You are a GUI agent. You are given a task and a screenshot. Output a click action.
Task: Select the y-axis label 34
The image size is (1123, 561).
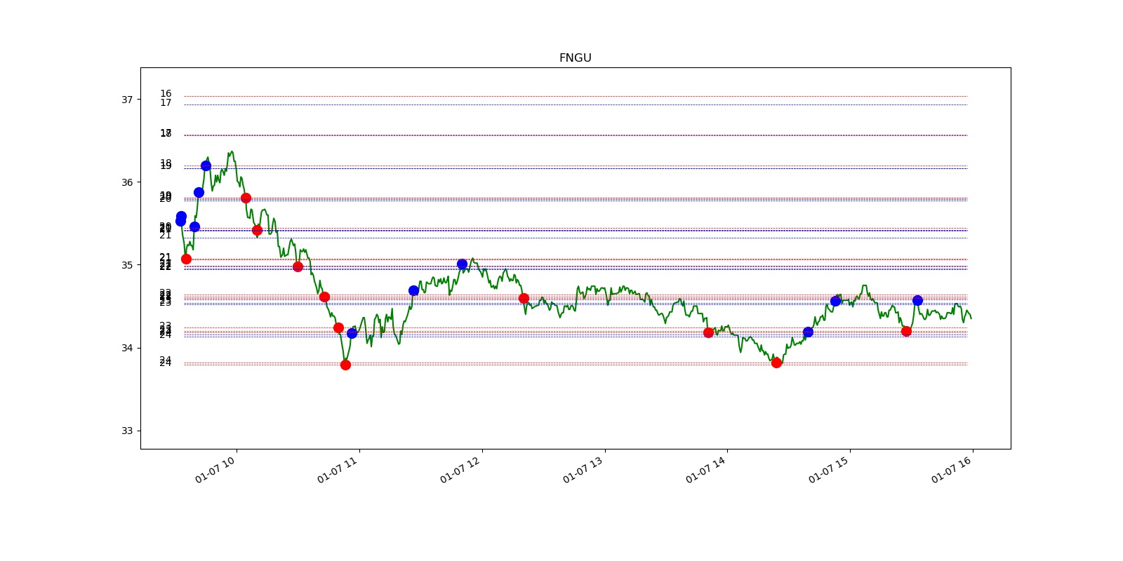point(127,348)
